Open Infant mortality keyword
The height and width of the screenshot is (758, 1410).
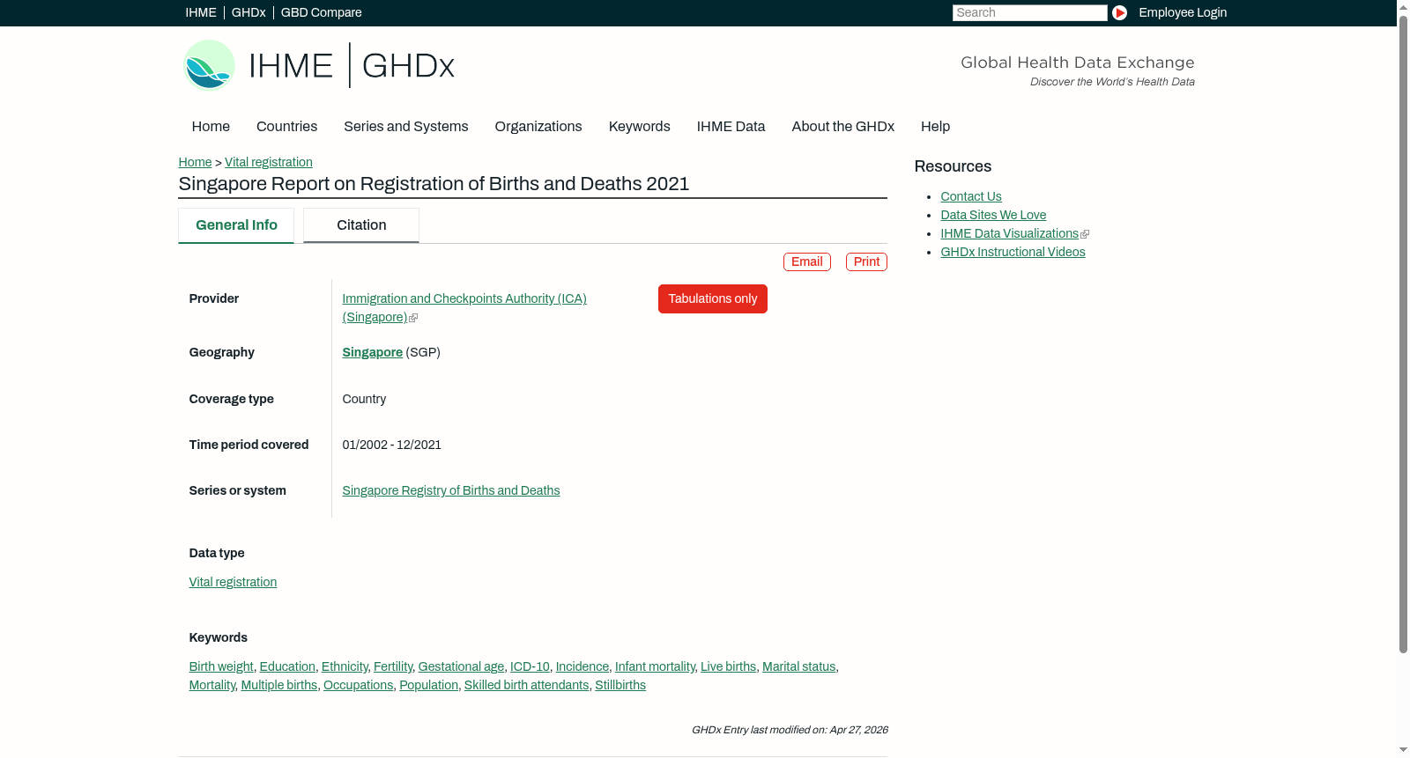tap(655, 666)
